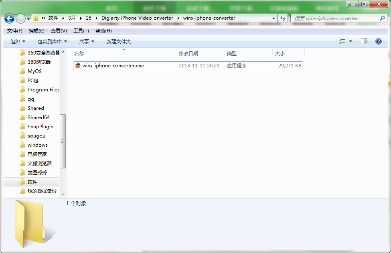391x253 pixels.
Task: Select the MyOS folder in tree
Action: [30, 71]
